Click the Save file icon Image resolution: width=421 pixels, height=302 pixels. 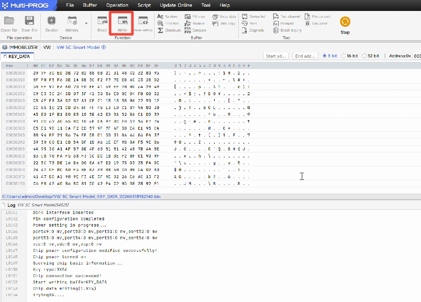(x=29, y=22)
